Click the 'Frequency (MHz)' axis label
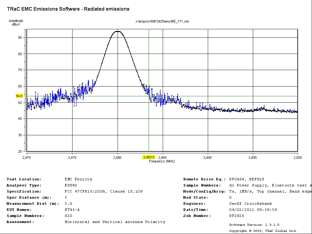Screen dimensions: 312x234 tap(162, 161)
